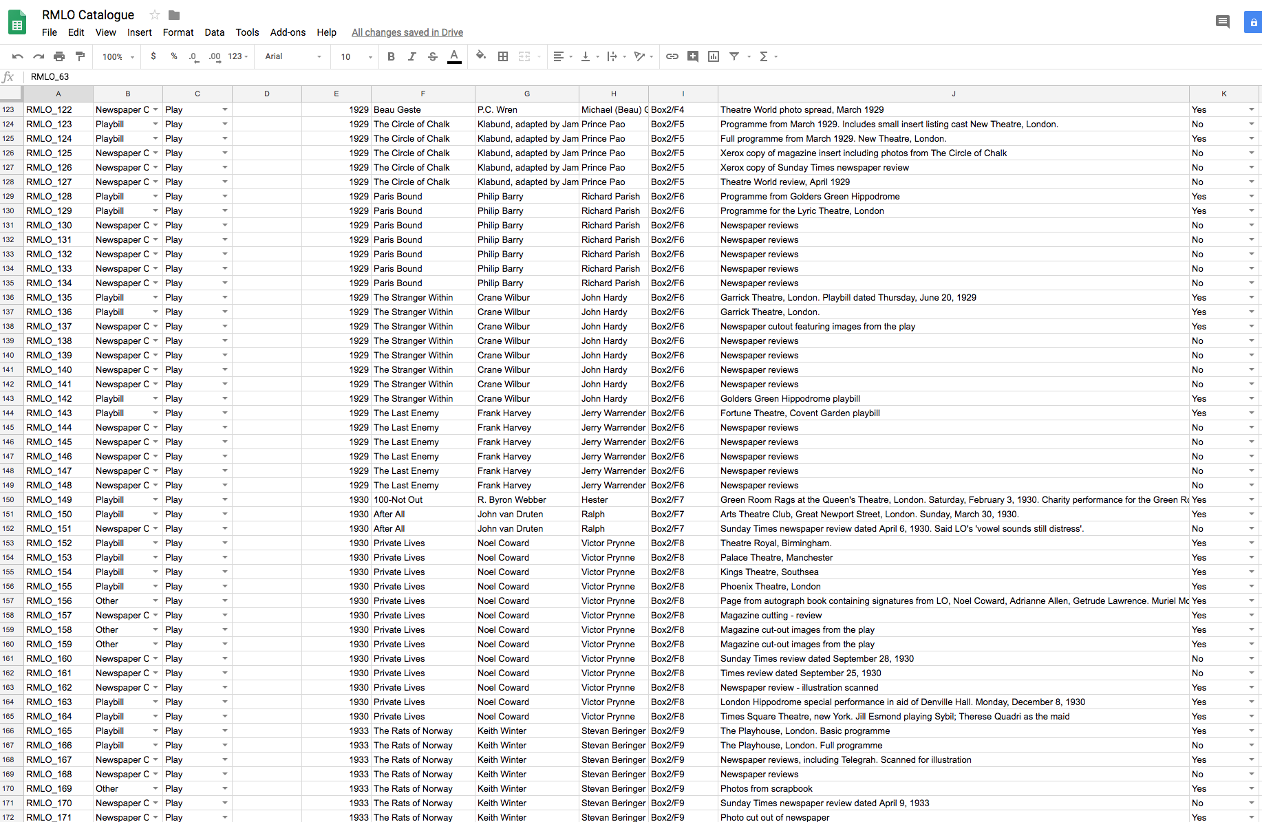Viewport: 1262px width, 822px height.
Task: Click the Undo icon
Action: click(18, 56)
